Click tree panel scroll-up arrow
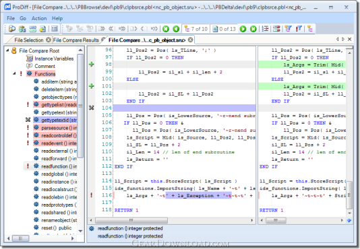The width and height of the screenshot is (360, 249). (80, 50)
